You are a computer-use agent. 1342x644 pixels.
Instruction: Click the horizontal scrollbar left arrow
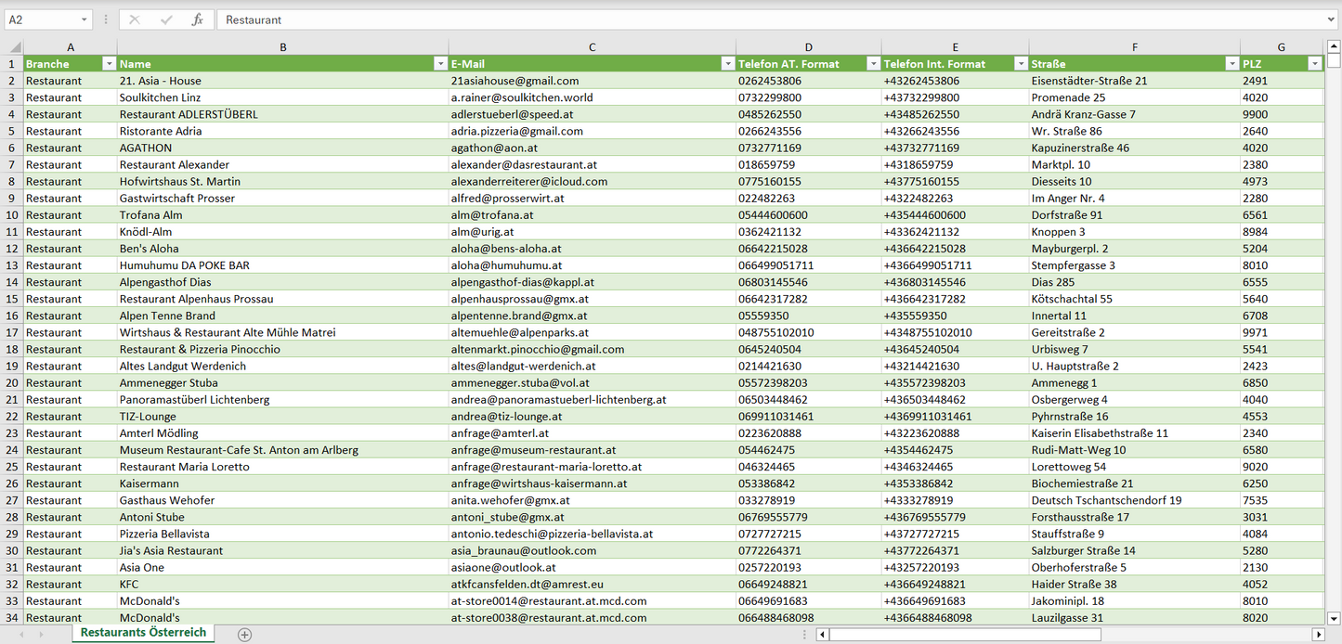coord(822,635)
